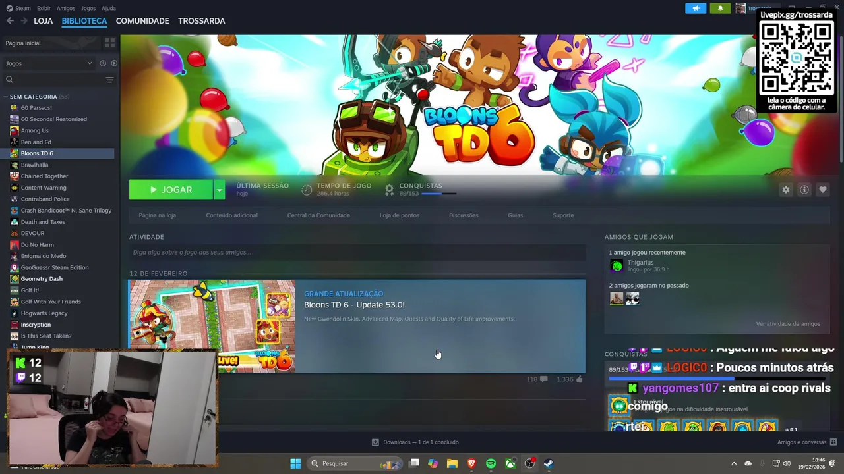This screenshot has height=474, width=844.
Task: Select Among Us in library list
Action: (35, 130)
